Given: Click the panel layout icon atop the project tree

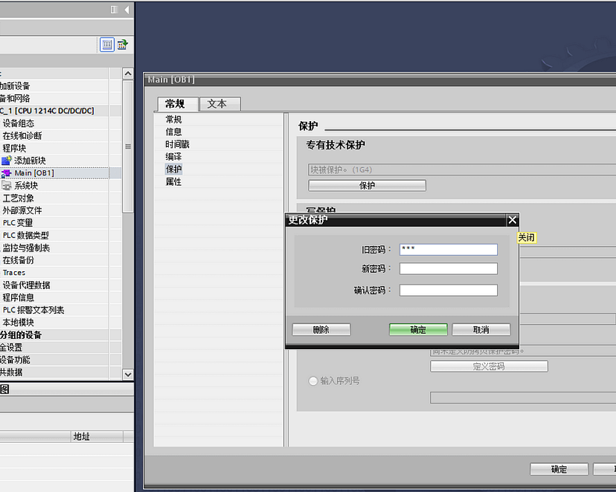Looking at the screenshot, I should point(114,10).
